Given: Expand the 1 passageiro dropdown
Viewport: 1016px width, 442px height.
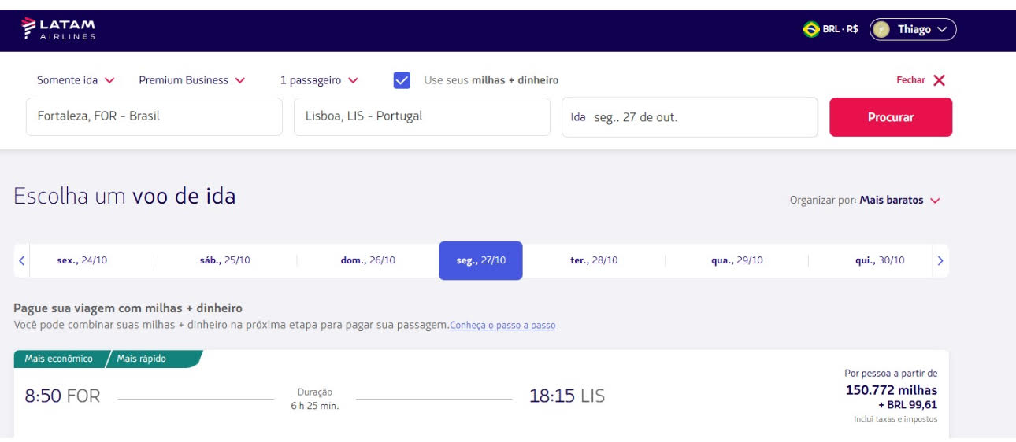Looking at the screenshot, I should click(319, 80).
